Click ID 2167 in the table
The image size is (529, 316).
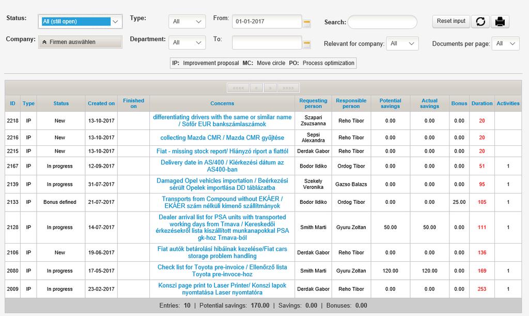(12, 166)
